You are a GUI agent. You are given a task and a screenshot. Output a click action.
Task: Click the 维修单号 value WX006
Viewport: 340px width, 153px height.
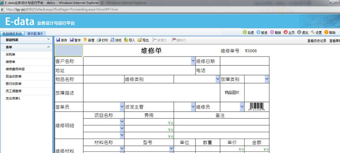pos(251,51)
